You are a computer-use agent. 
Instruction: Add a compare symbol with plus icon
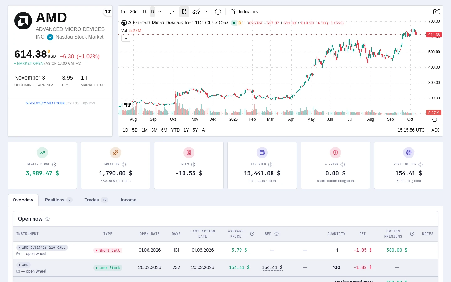point(218,12)
